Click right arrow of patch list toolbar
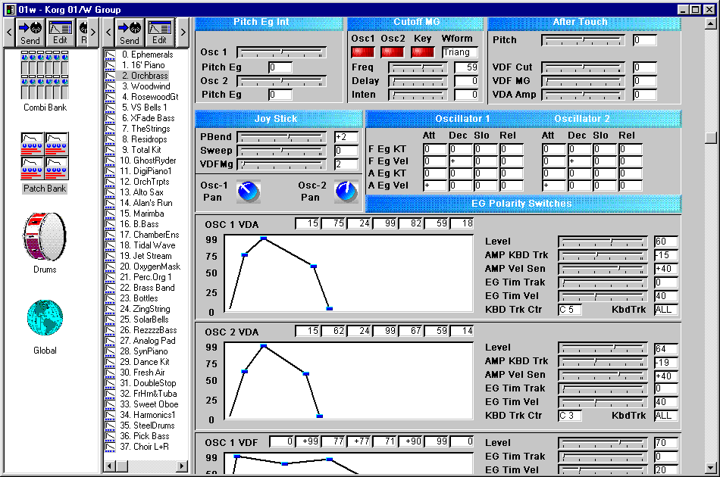Viewport: 720px width, 477px height. click(183, 32)
